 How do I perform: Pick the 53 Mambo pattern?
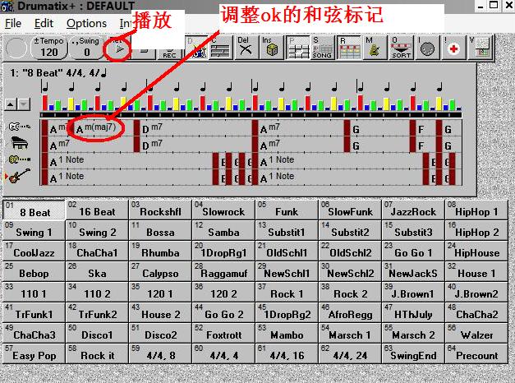coord(287,333)
